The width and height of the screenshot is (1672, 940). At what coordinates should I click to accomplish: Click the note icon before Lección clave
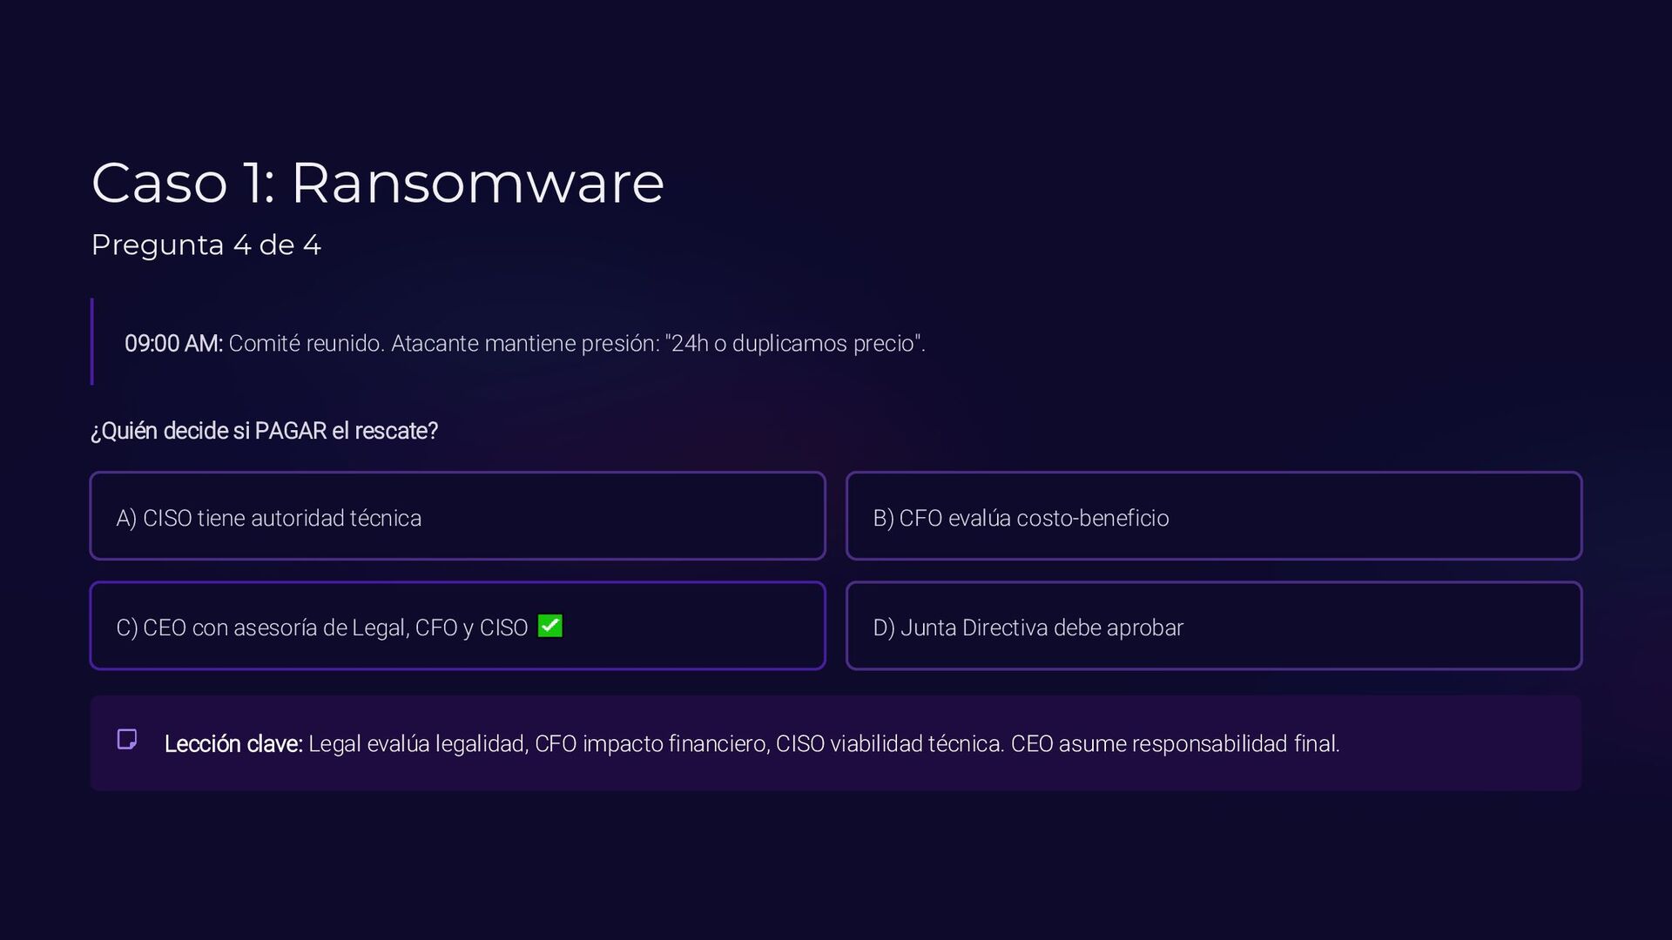point(127,740)
